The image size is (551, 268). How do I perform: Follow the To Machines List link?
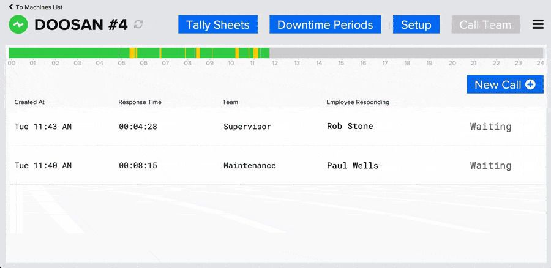39,7
